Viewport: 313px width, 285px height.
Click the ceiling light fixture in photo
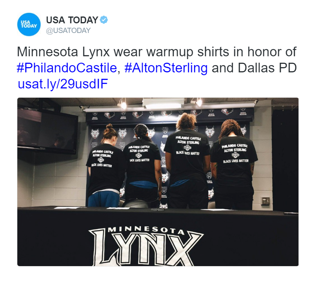click(163, 103)
